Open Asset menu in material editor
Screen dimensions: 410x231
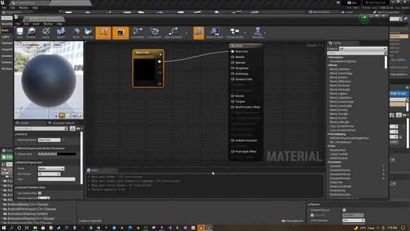tap(36, 24)
